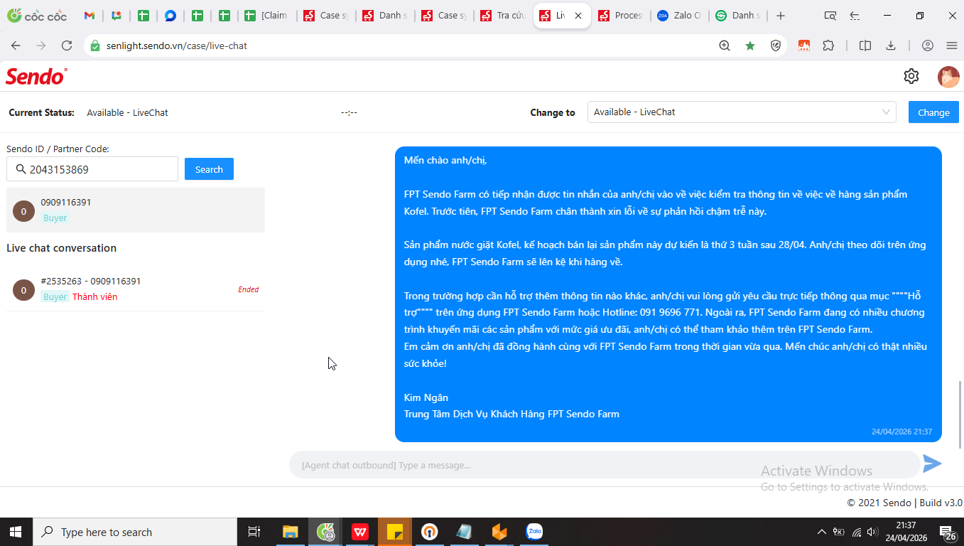Open Task View on the taskbar

pos(254,532)
